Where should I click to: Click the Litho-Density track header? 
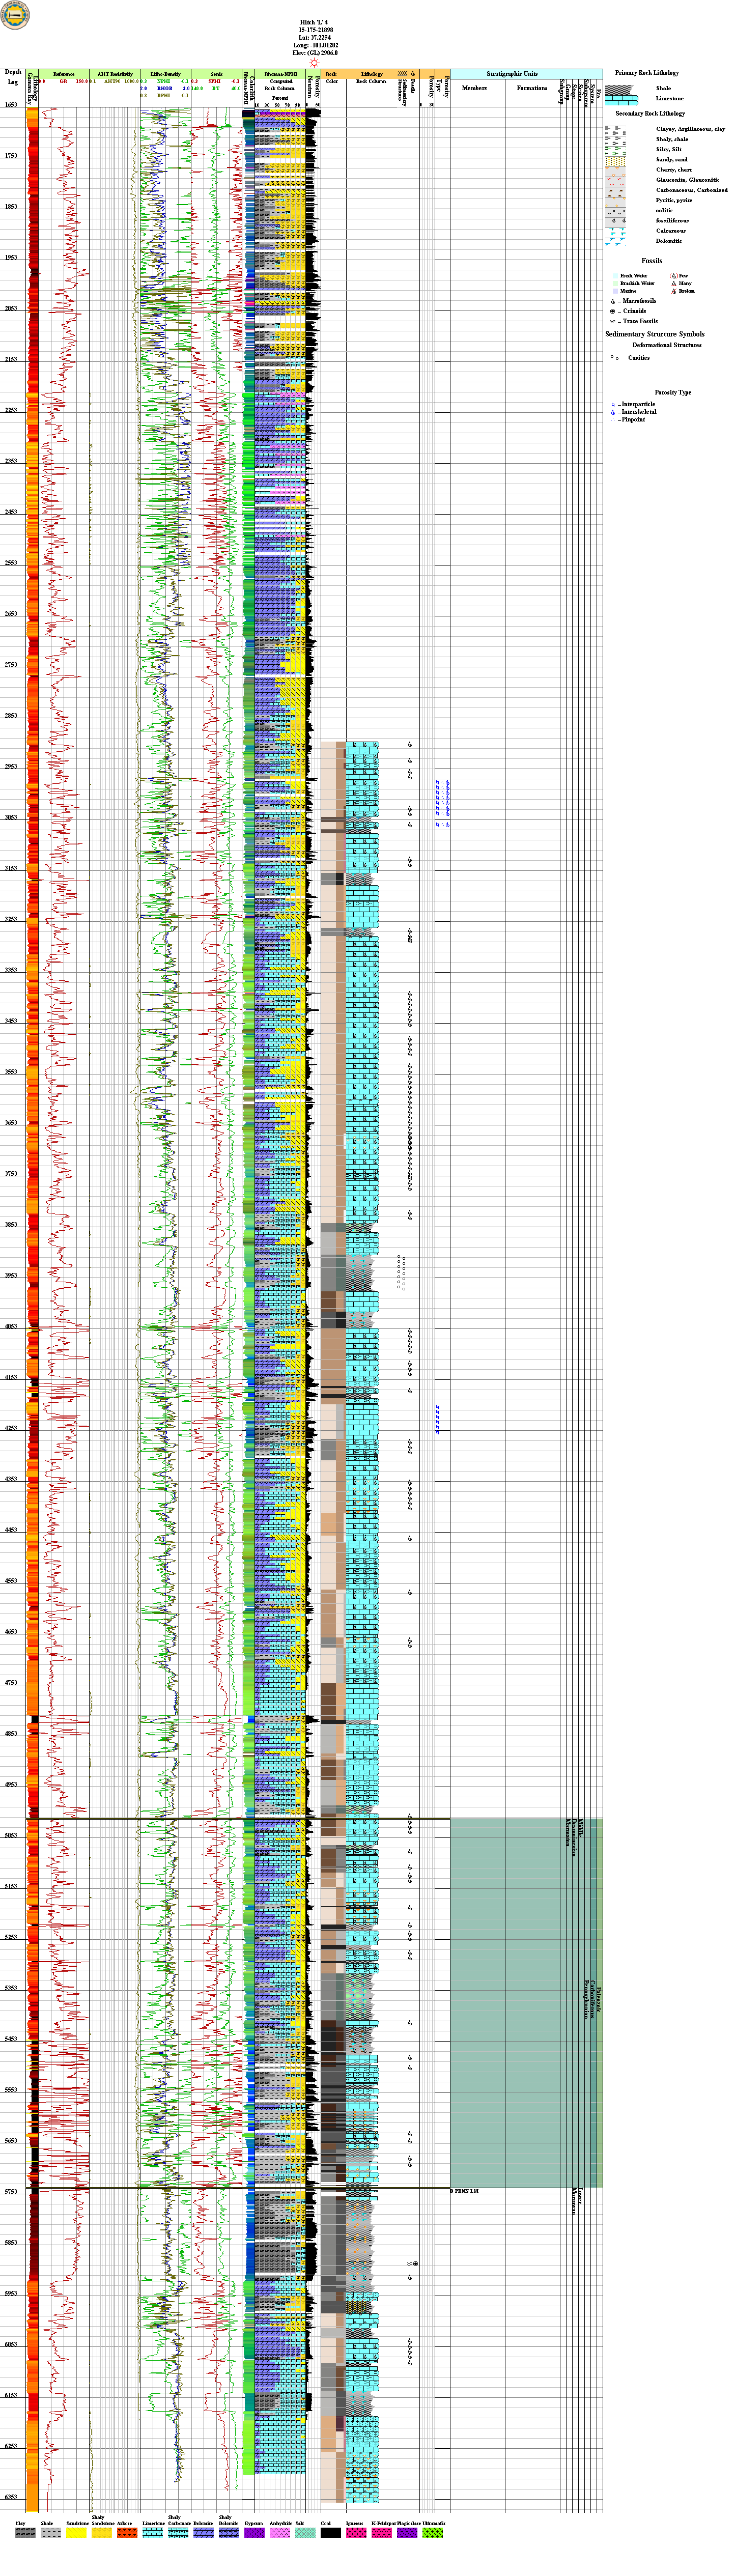(x=165, y=74)
